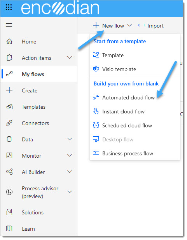Expand the Action items chevron
The height and width of the screenshot is (240, 187).
(x=70, y=58)
